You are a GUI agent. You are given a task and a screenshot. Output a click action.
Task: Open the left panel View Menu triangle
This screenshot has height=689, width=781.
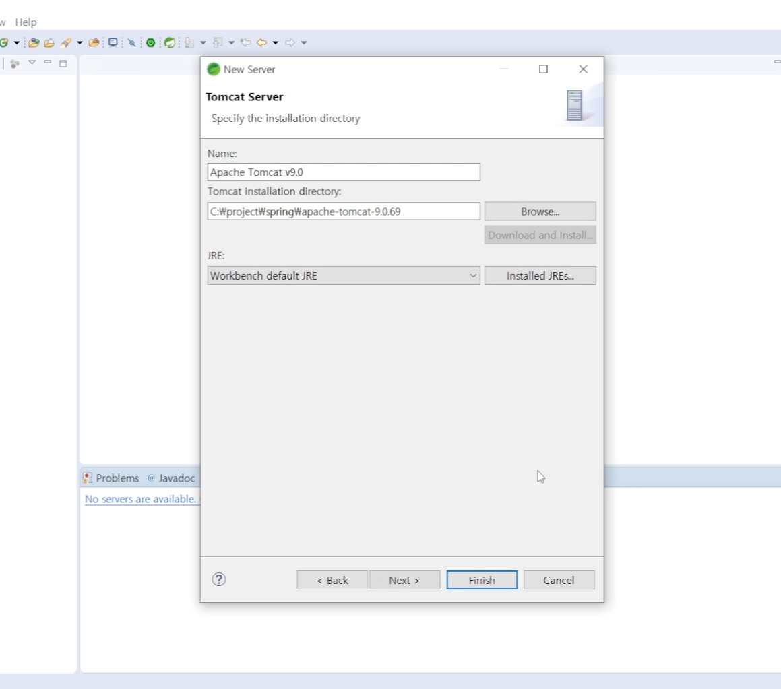pyautogui.click(x=32, y=62)
